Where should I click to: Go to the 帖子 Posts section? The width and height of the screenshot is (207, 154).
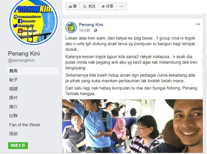click(13, 80)
